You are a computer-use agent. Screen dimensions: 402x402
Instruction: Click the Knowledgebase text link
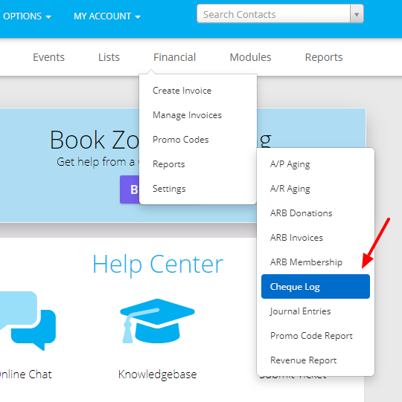(157, 375)
